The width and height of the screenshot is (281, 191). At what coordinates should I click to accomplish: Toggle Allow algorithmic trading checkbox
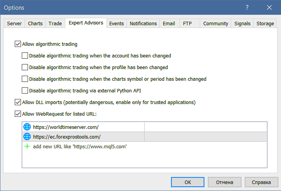pyautogui.click(x=17, y=44)
